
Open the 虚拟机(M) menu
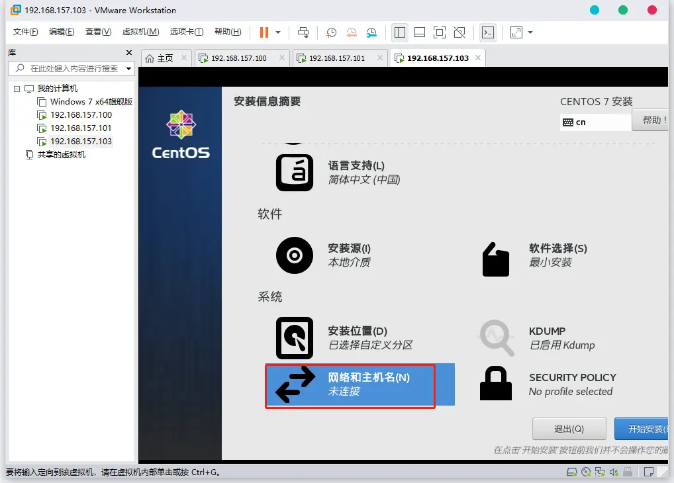[x=140, y=32]
